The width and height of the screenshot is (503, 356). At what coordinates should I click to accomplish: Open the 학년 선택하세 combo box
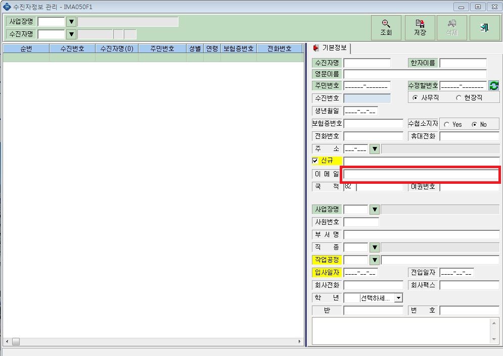pyautogui.click(x=398, y=298)
